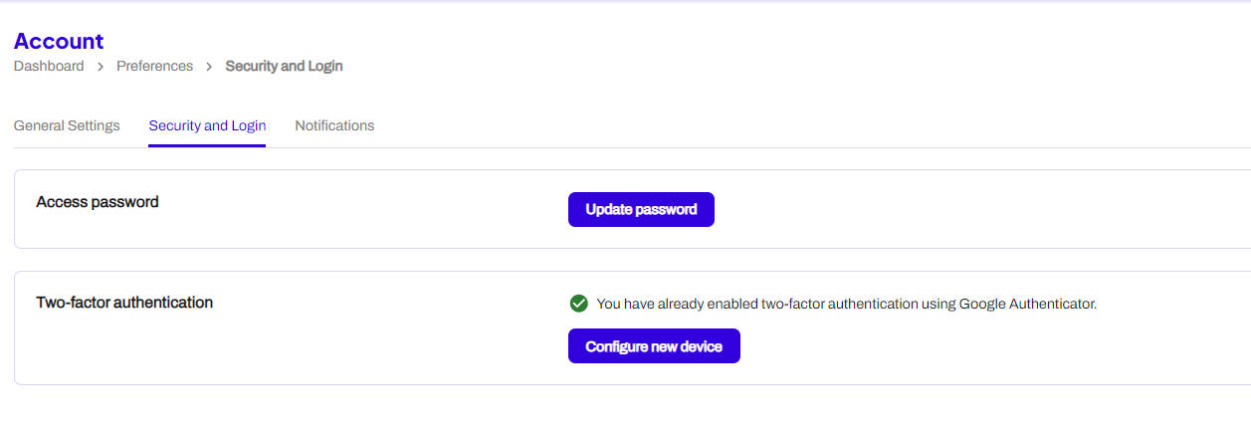
Task: Click the breadcrumb chevron after Preferences
Action: tap(209, 67)
